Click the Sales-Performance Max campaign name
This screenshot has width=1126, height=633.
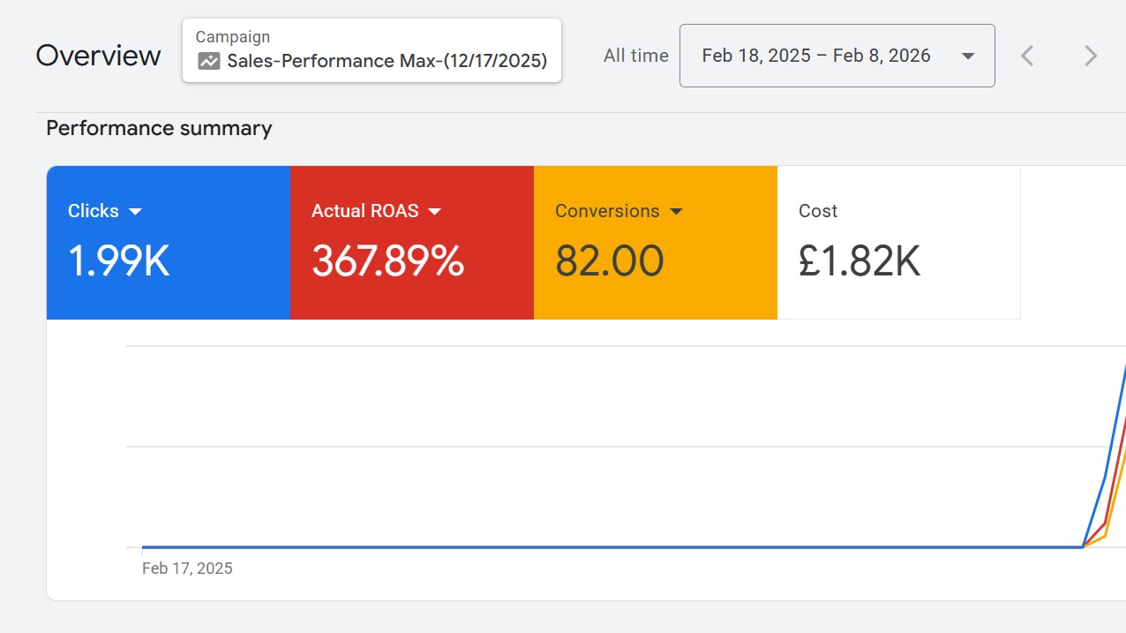click(x=387, y=61)
